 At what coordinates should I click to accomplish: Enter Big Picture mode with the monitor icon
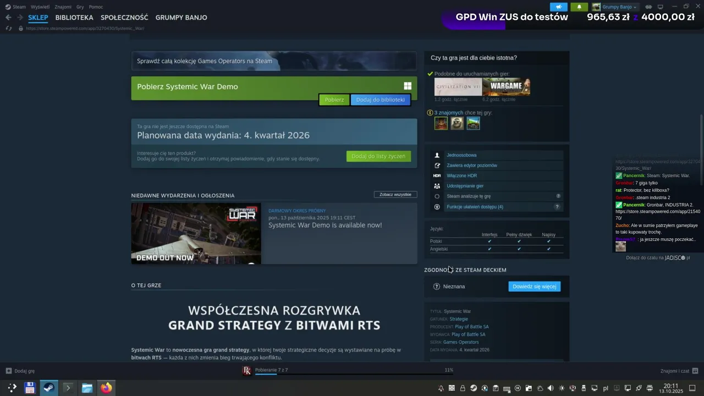[x=661, y=7]
